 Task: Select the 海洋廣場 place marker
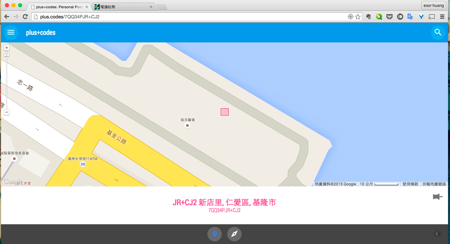[187, 126]
